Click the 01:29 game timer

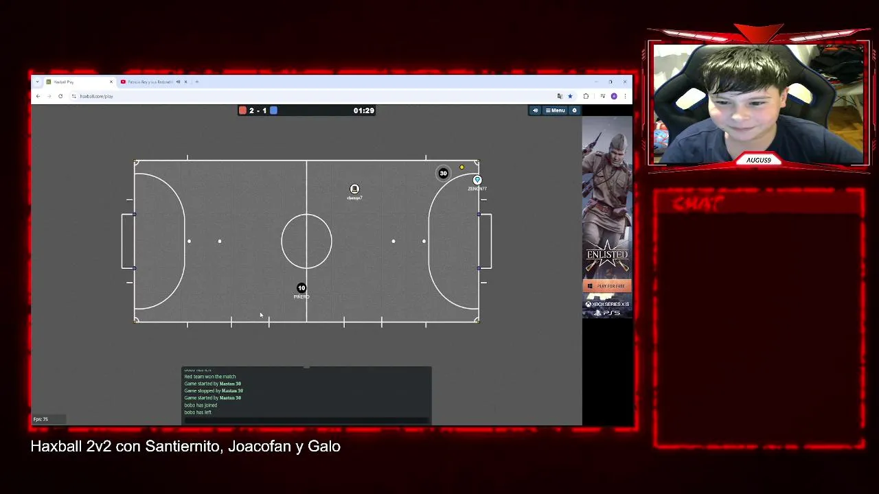[364, 110]
